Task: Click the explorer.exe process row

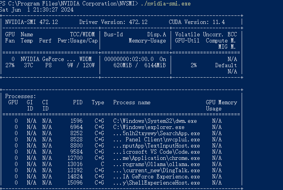Action: pos(149,127)
